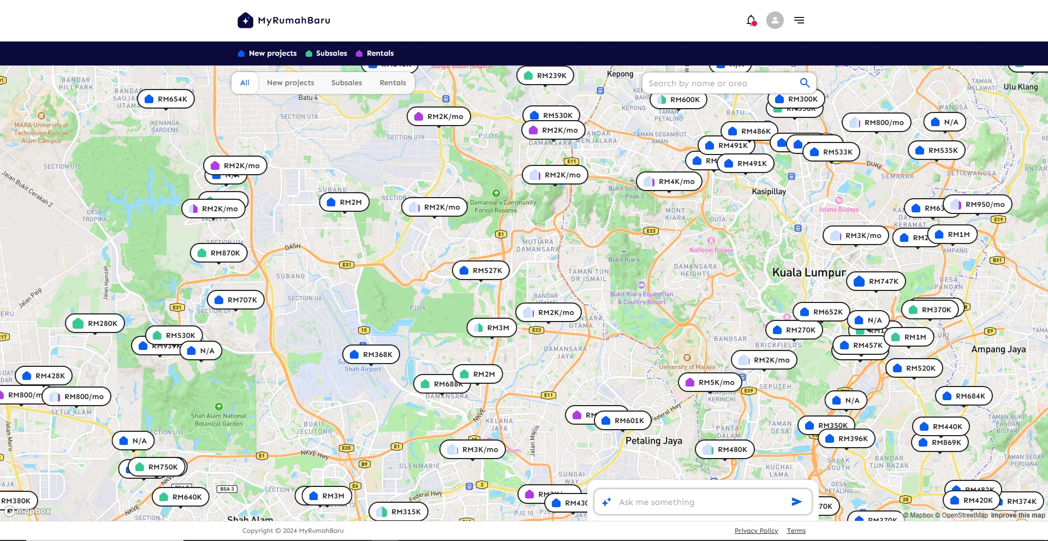This screenshot has height=541, width=1048.
Task: Open the RM480K map marker
Action: (725, 450)
